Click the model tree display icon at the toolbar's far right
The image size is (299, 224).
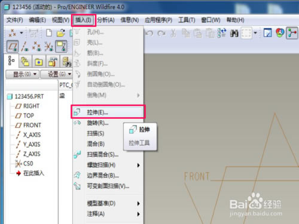(x=292, y=33)
